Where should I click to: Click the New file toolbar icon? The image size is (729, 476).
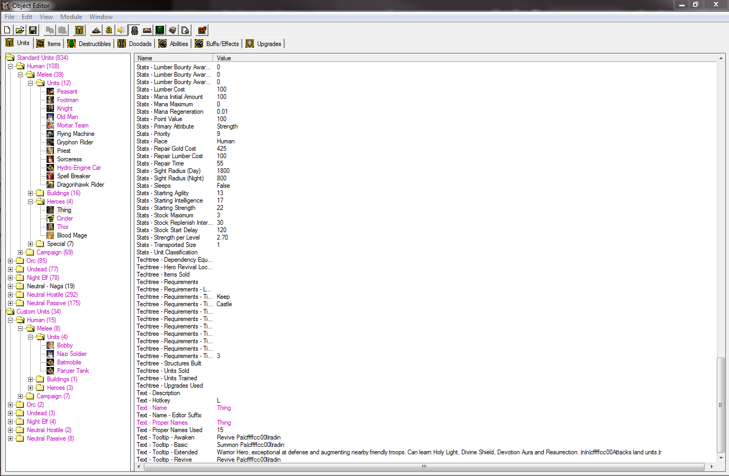[7, 30]
